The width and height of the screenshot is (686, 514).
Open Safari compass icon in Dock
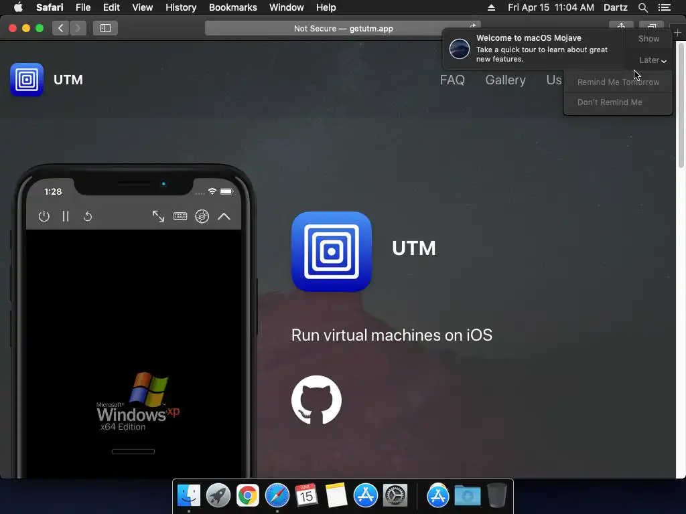(277, 496)
